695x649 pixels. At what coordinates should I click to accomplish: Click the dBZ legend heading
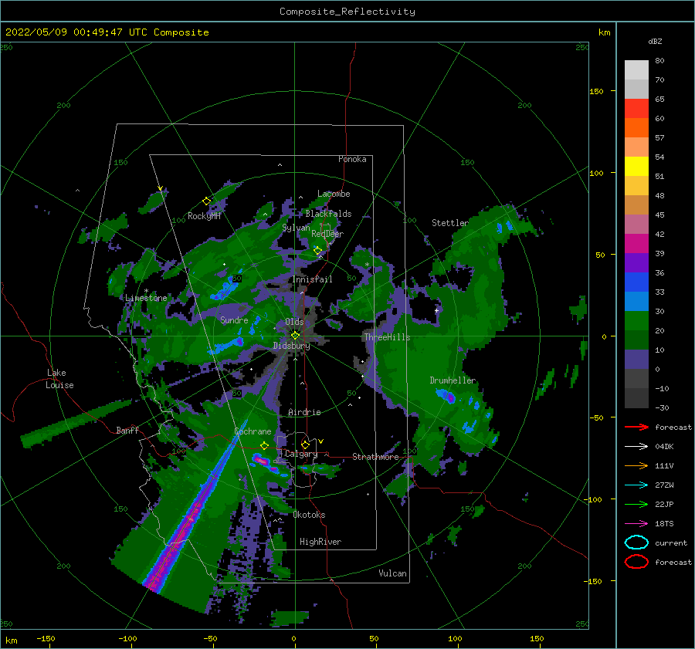click(655, 41)
